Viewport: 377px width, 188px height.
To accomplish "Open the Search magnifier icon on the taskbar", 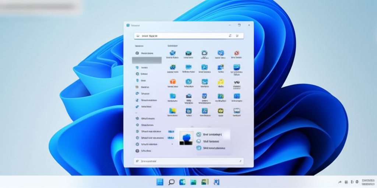I will pos(171,182).
